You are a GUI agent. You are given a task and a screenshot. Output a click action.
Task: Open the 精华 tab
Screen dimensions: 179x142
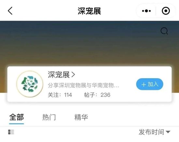tap(81, 117)
